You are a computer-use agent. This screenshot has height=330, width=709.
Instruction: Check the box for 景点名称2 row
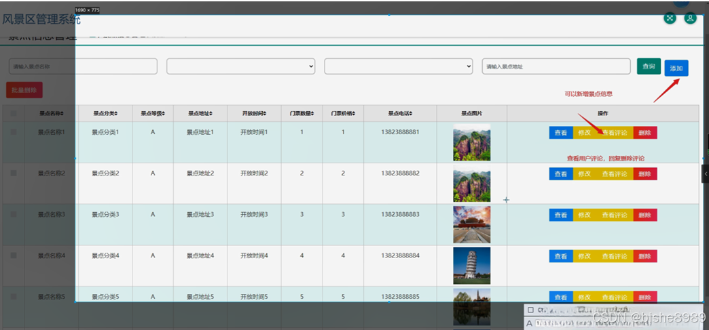pyautogui.click(x=14, y=173)
